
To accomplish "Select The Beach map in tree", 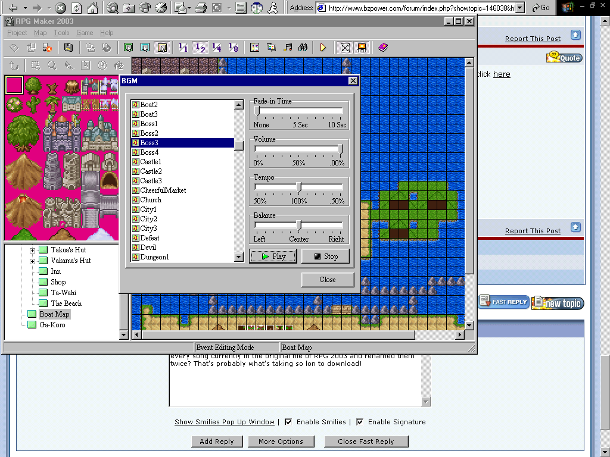I will (66, 303).
